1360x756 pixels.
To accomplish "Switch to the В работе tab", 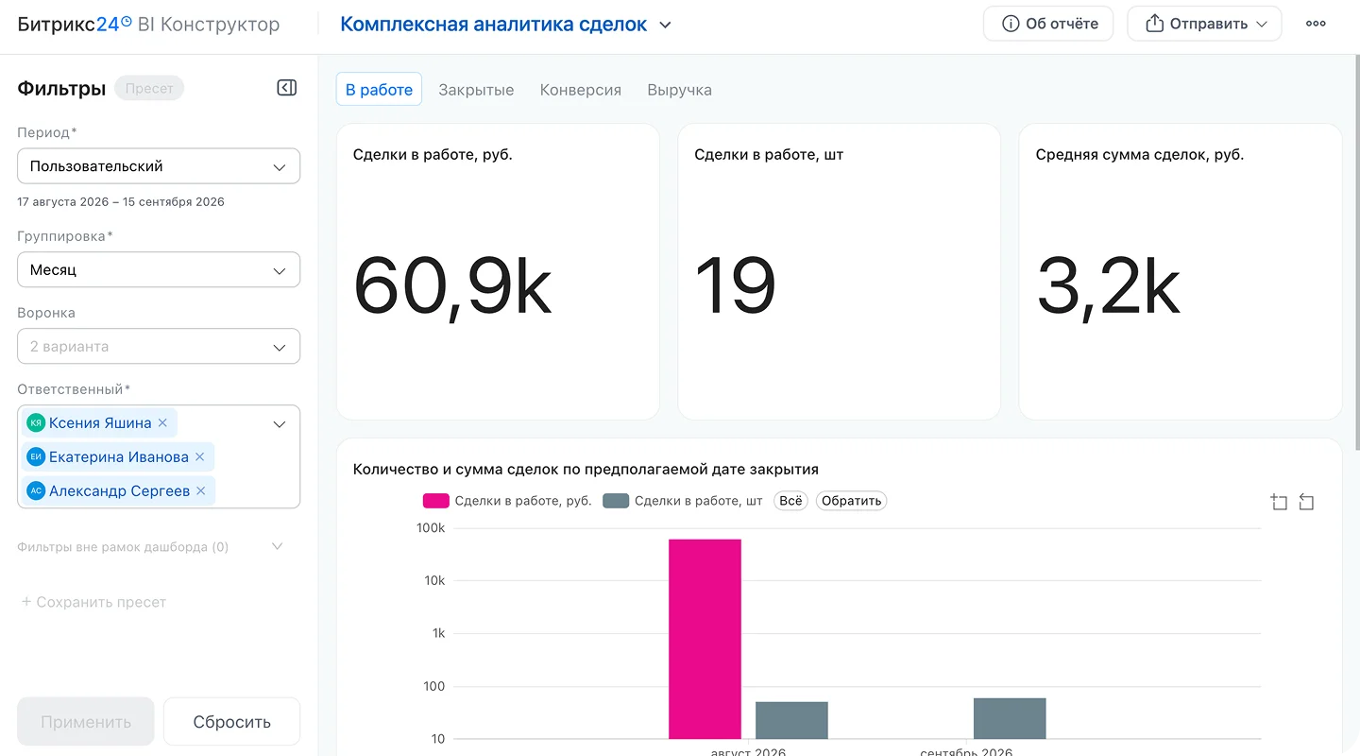I will tap(379, 90).
